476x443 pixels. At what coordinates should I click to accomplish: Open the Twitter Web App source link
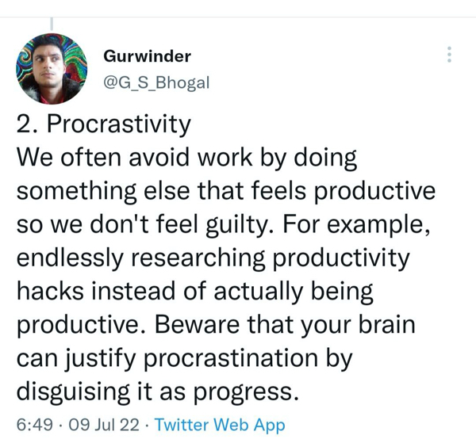tap(220, 425)
